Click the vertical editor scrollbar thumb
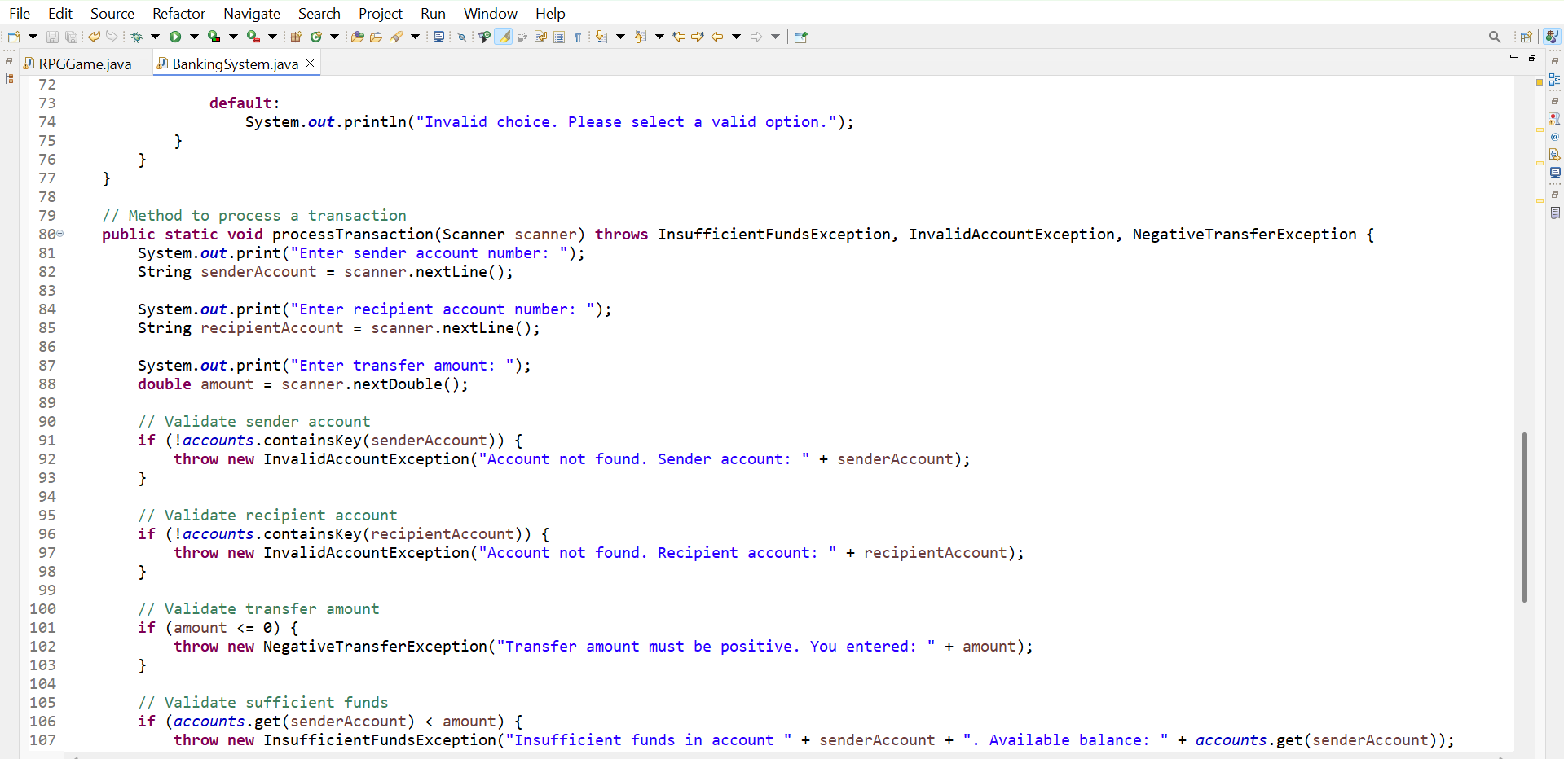 (1523, 517)
